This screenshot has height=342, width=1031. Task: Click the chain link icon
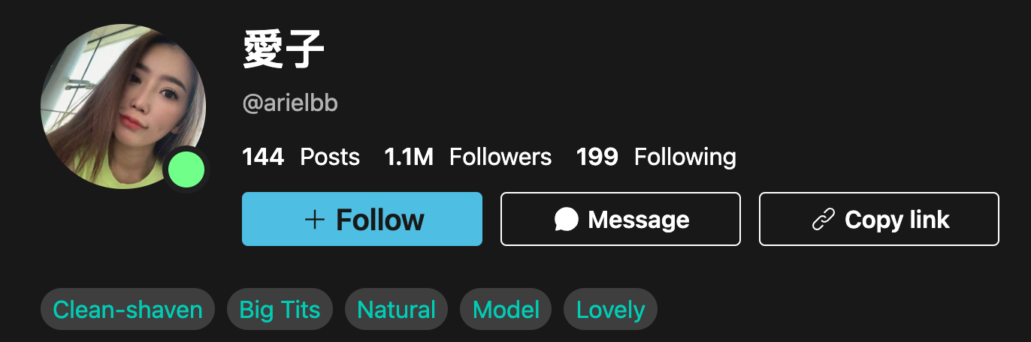(824, 219)
